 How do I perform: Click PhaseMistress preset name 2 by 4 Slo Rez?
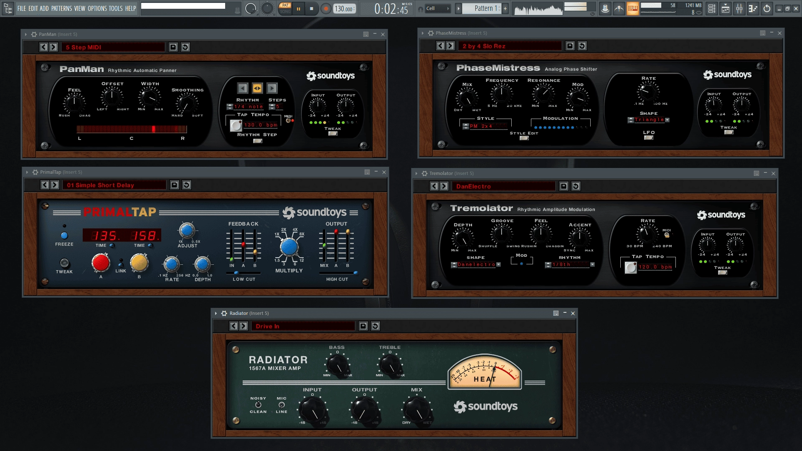click(x=510, y=46)
